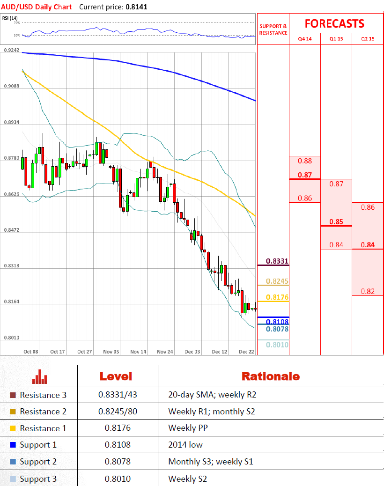Viewport: 384px width, 486px height.
Task: Click the bold 0.84 Q2 15 forecast
Action: 368,245
